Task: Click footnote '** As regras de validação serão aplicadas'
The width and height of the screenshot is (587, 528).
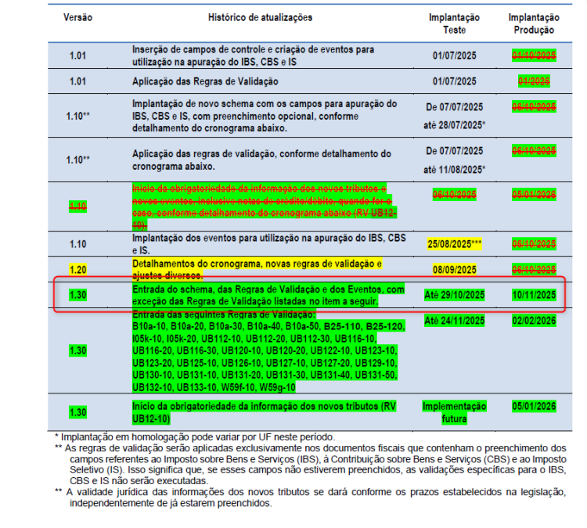Action: 311,465
